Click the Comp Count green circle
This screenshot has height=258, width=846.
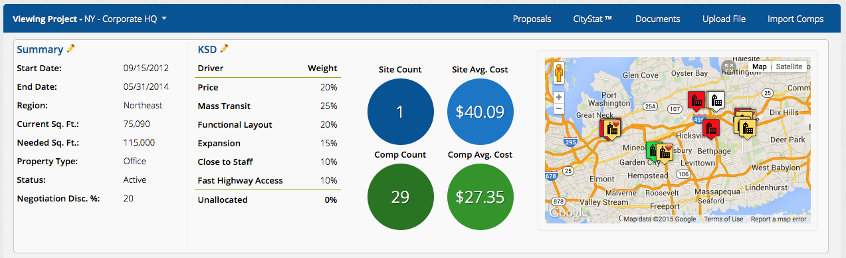[x=400, y=197]
